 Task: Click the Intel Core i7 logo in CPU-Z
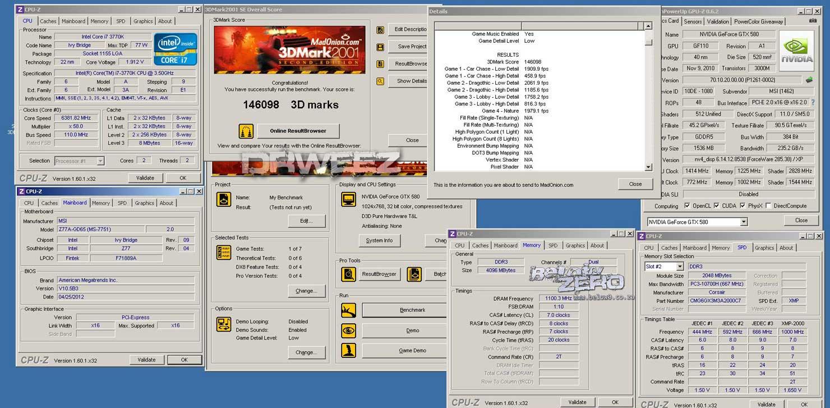pos(176,49)
